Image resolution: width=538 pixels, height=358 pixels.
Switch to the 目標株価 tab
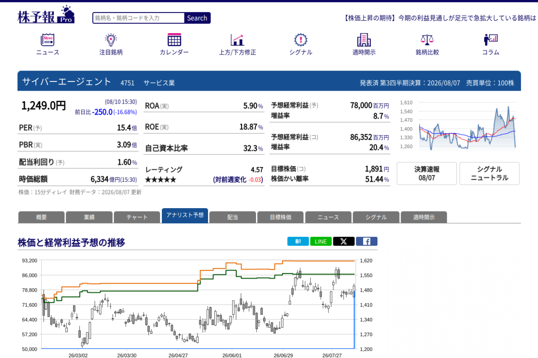[280, 217]
